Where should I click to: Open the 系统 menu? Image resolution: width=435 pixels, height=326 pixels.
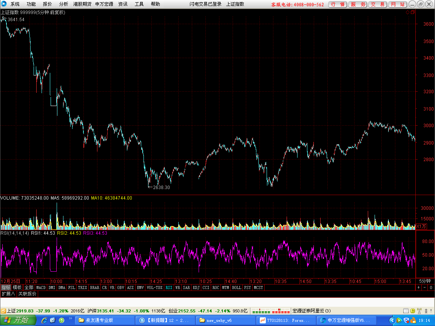tap(15, 4)
